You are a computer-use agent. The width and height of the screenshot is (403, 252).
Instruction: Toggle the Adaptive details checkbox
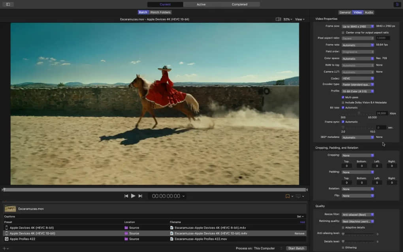[x=343, y=228]
